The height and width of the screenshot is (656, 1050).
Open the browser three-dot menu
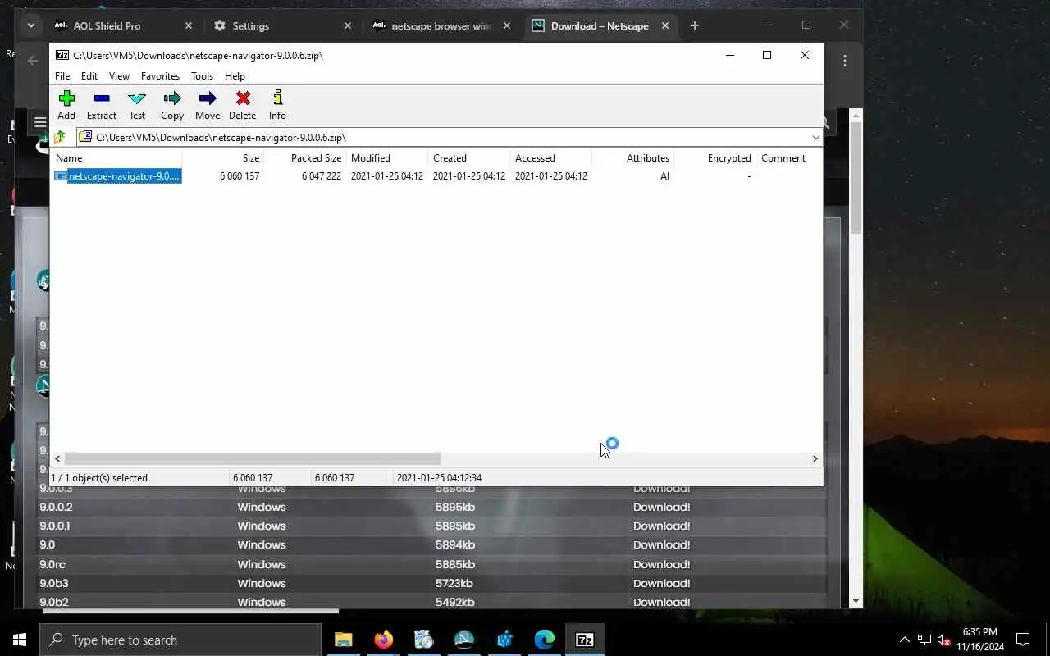tap(845, 61)
